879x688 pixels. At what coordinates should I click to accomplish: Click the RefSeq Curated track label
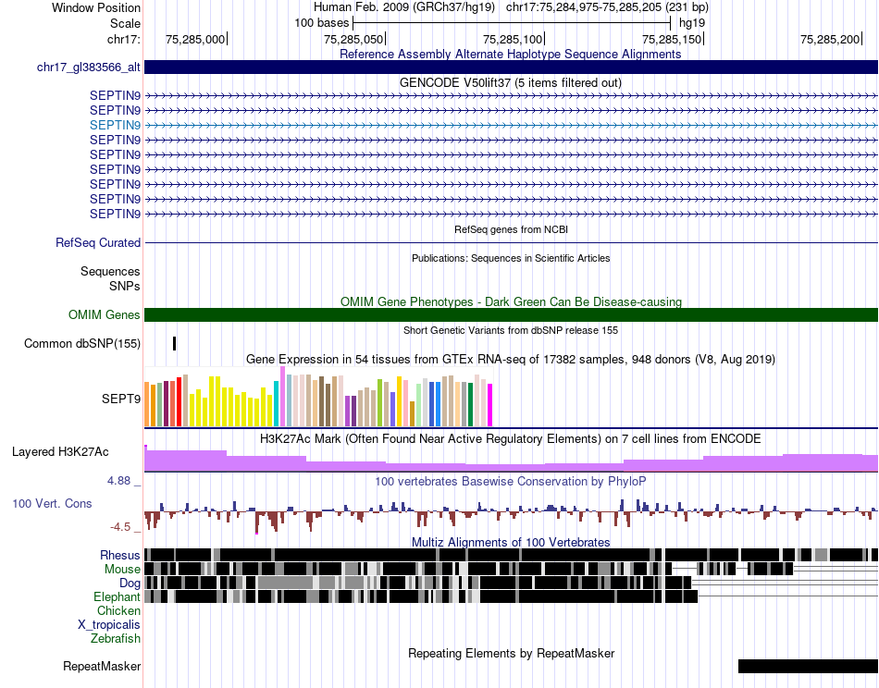pos(98,242)
